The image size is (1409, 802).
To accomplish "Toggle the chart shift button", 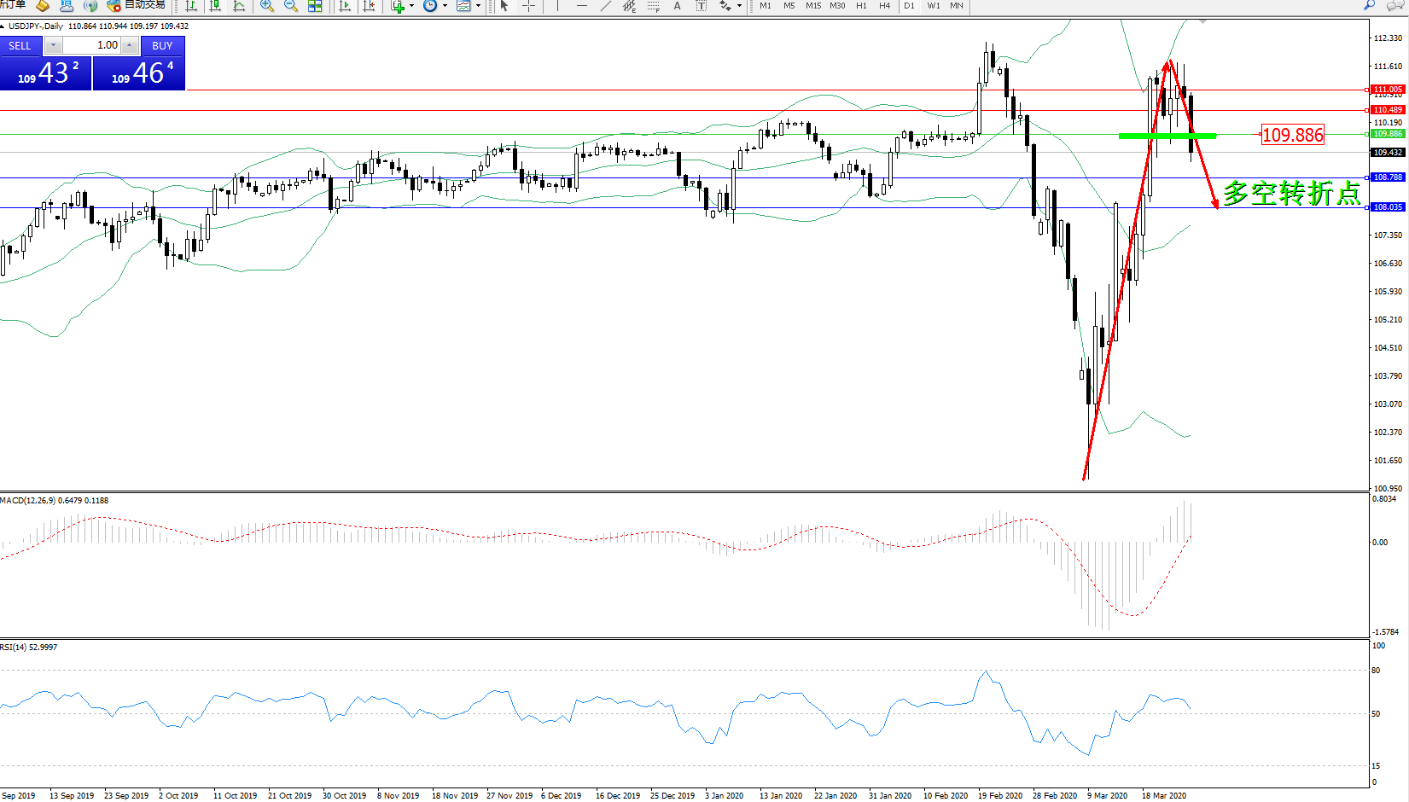I will pos(369,6).
